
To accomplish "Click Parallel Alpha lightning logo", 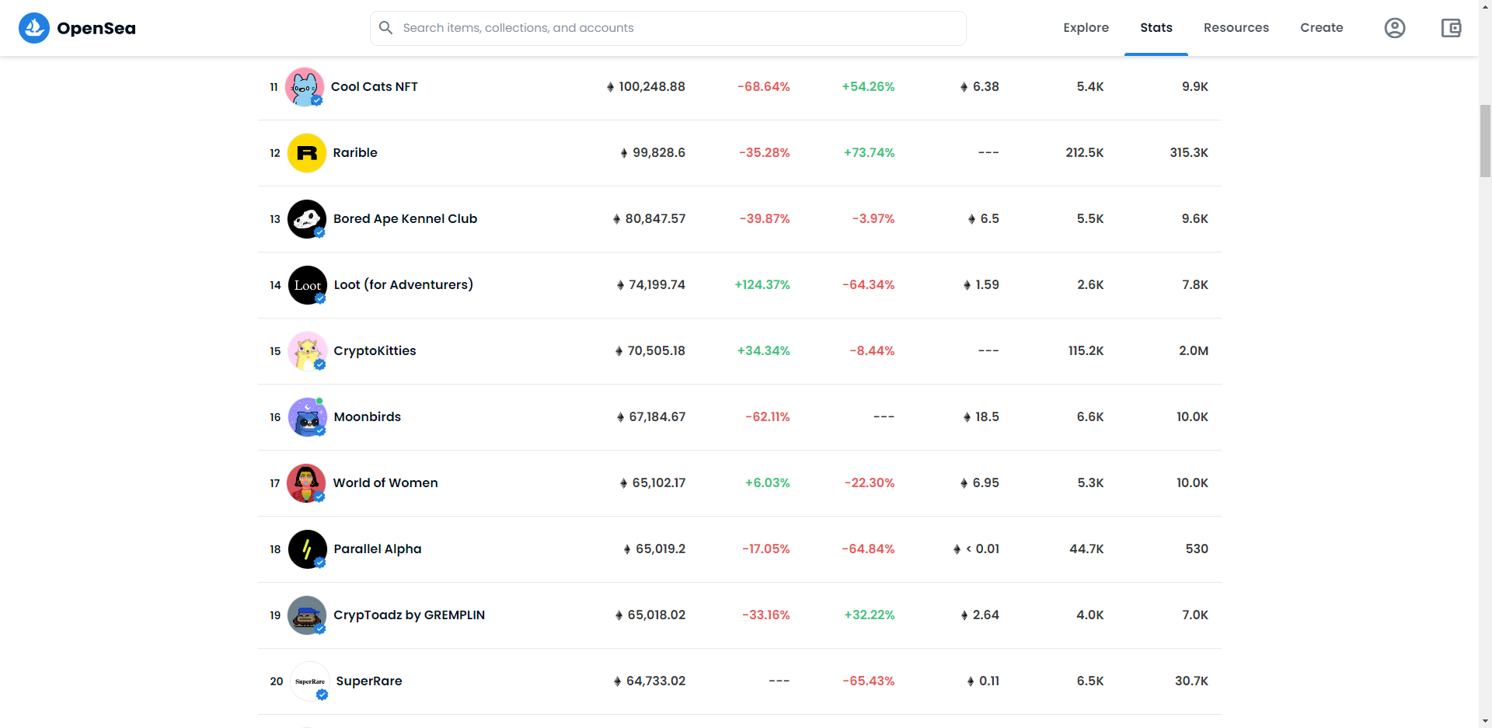I will point(308,549).
